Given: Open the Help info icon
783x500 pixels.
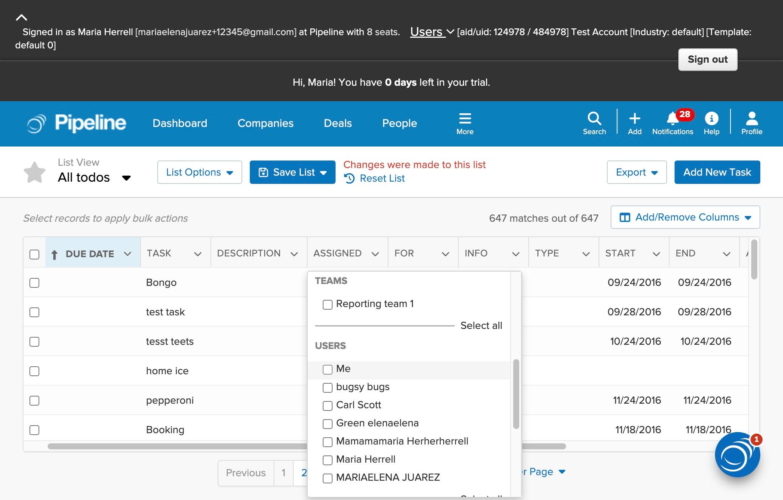Looking at the screenshot, I should click(711, 119).
